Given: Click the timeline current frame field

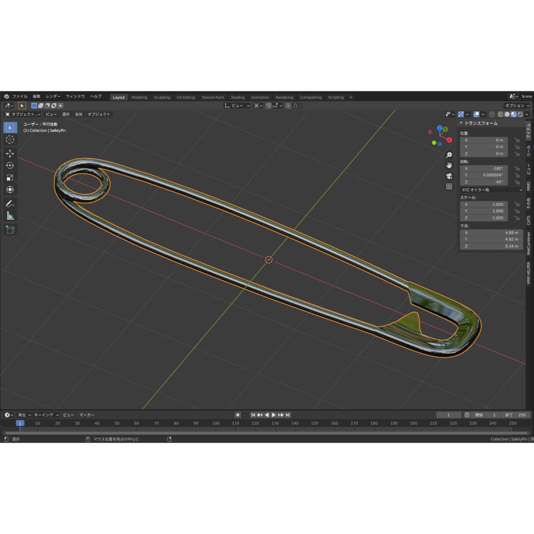Looking at the screenshot, I should (x=448, y=415).
